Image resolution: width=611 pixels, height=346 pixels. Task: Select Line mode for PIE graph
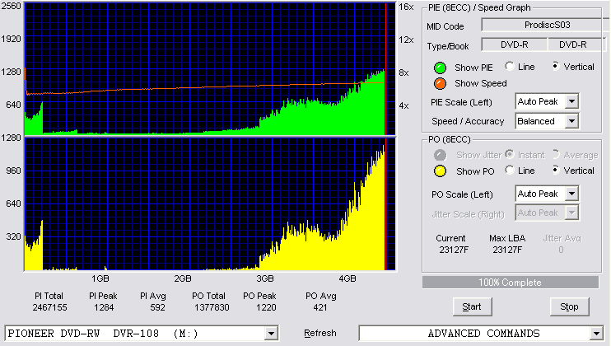pos(510,67)
